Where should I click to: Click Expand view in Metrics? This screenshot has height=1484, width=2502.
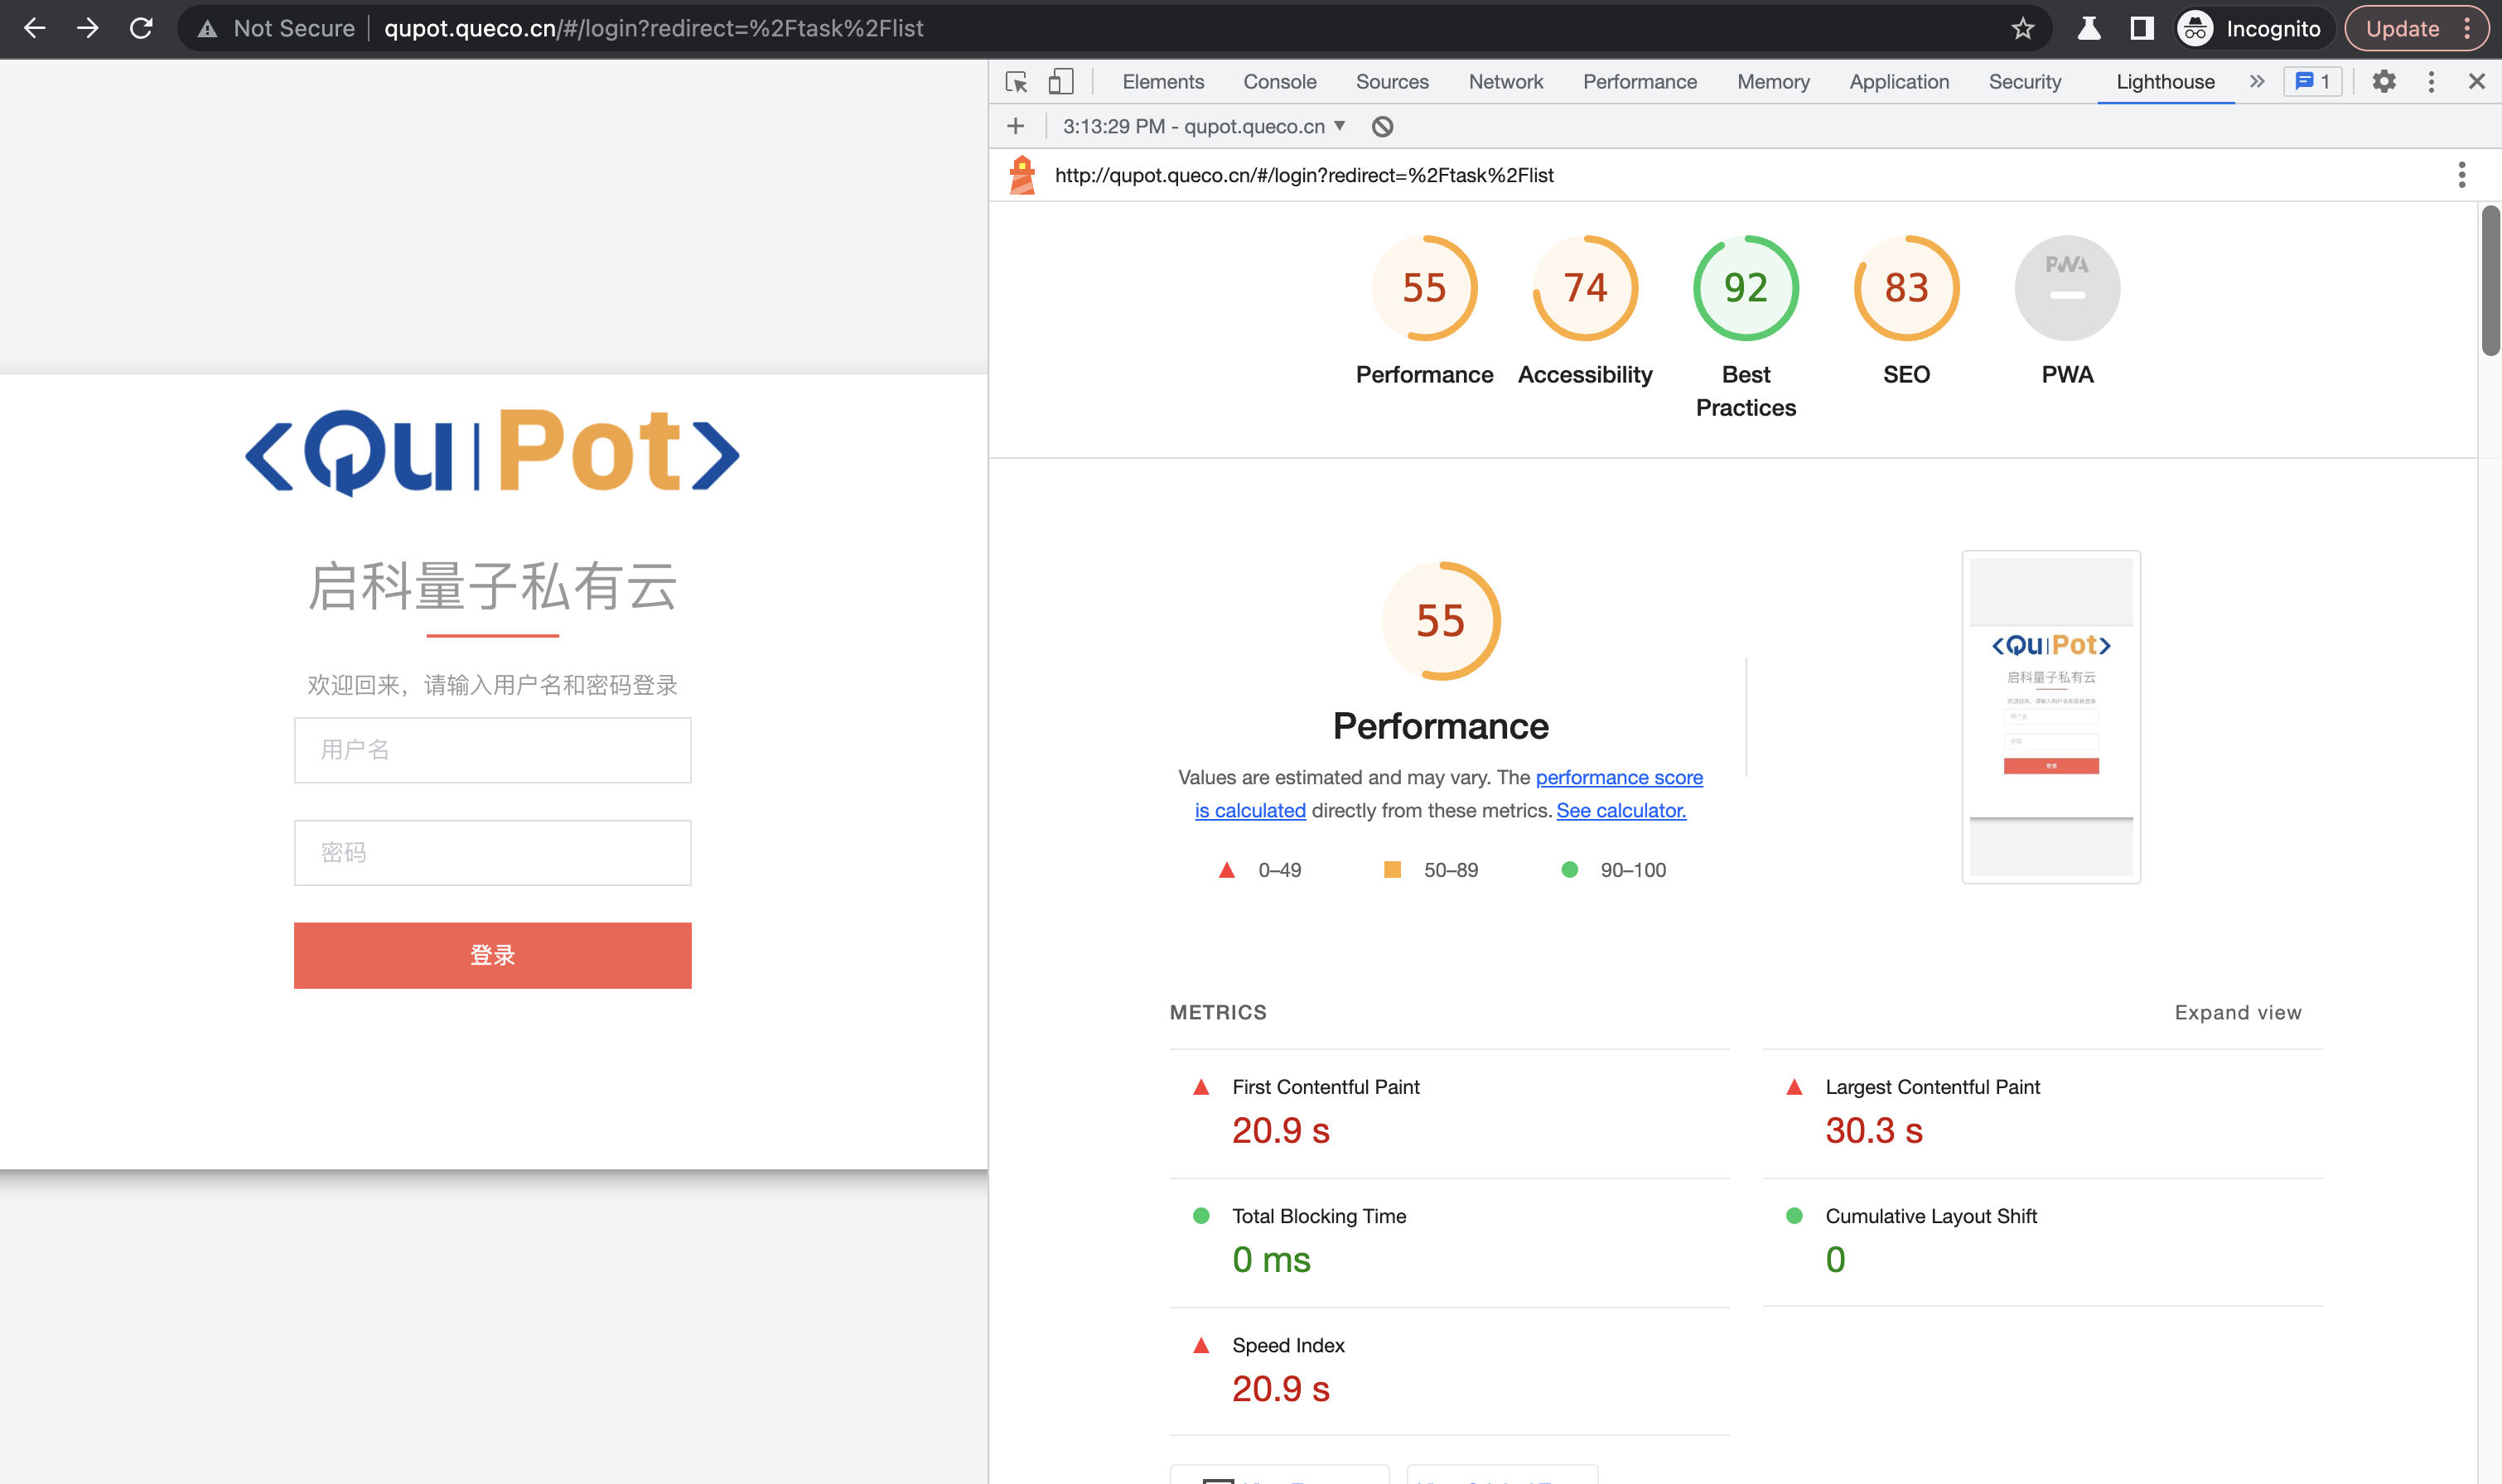click(2237, 1013)
